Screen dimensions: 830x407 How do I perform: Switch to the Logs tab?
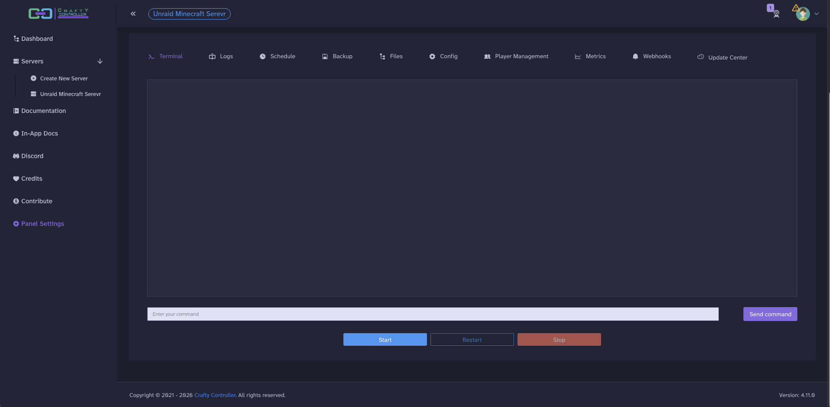pos(221,56)
